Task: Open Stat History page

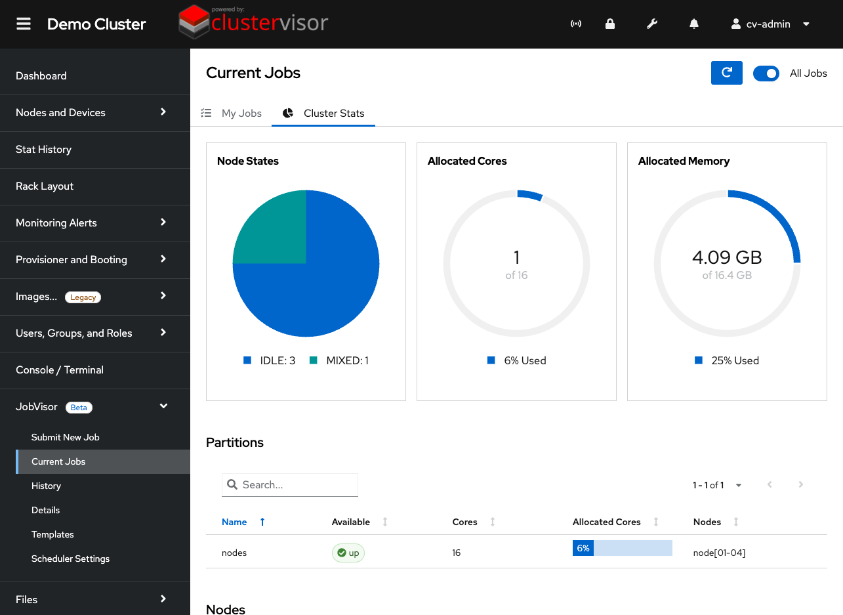Action: click(x=95, y=150)
